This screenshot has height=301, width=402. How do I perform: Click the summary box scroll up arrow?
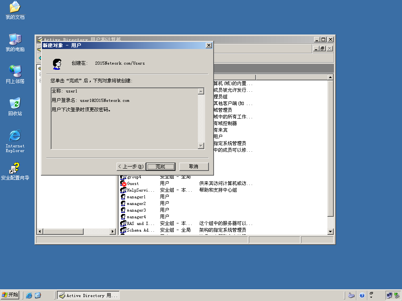[201, 91]
